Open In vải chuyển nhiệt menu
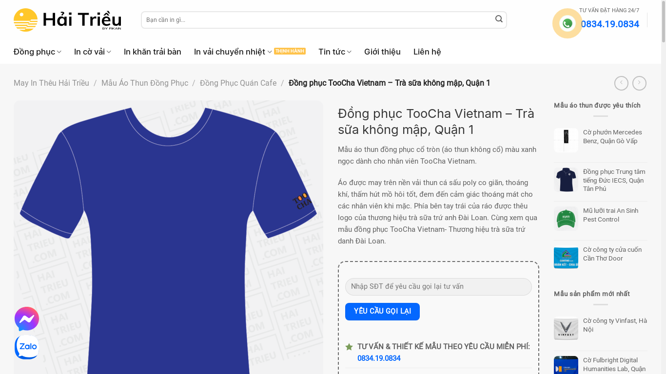666x374 pixels. click(230, 52)
